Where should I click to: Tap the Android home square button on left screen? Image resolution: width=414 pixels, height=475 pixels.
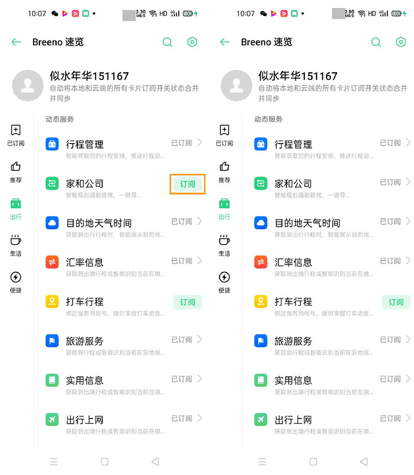coord(105,462)
